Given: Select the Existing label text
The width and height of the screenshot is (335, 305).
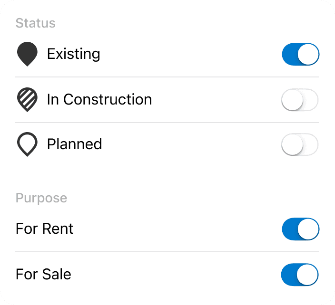Looking at the screenshot, I should (73, 54).
